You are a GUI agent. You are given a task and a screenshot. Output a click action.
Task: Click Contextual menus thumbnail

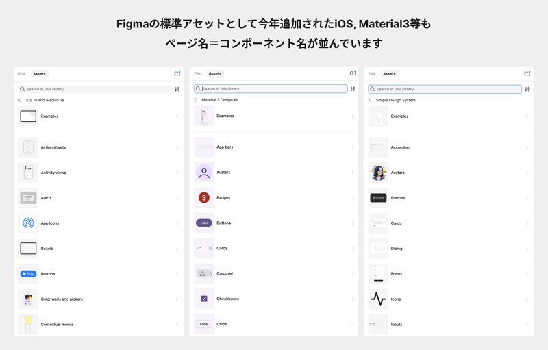28,325
